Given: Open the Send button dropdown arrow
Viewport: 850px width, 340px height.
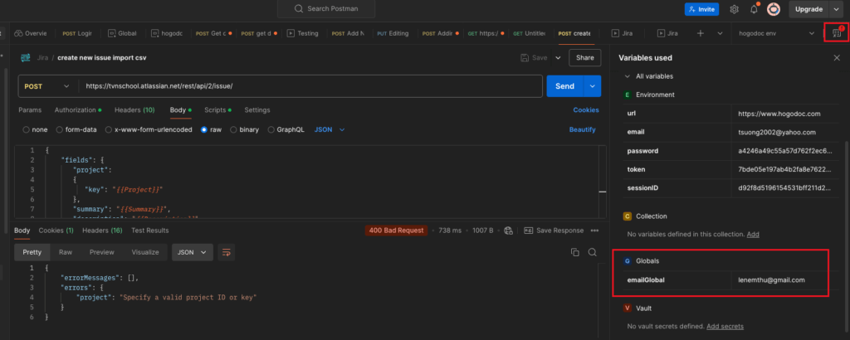Looking at the screenshot, I should [x=592, y=86].
